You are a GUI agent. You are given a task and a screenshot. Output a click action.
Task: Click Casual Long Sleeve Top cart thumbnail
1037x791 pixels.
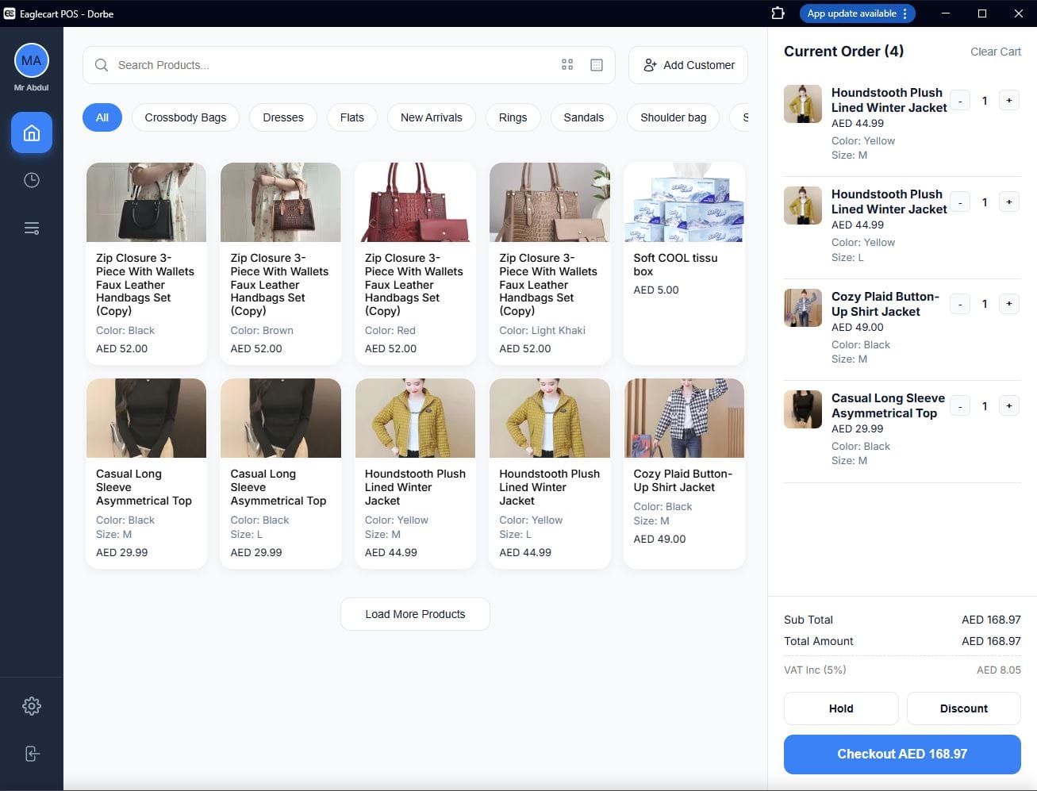[x=803, y=409]
